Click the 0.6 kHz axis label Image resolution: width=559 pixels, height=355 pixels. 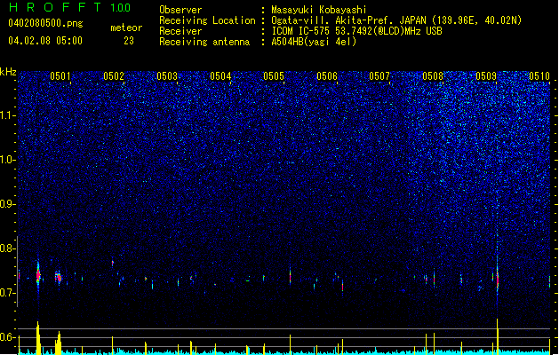pos(8,337)
